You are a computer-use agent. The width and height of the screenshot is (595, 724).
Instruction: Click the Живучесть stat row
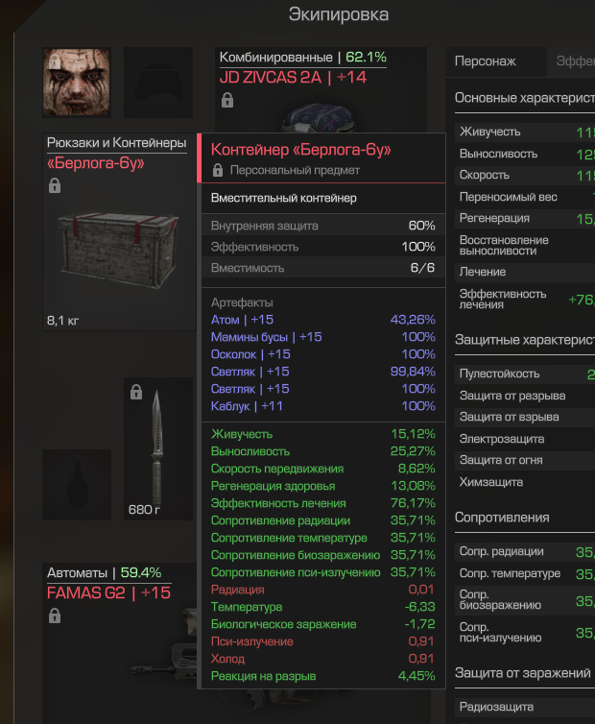525,133
